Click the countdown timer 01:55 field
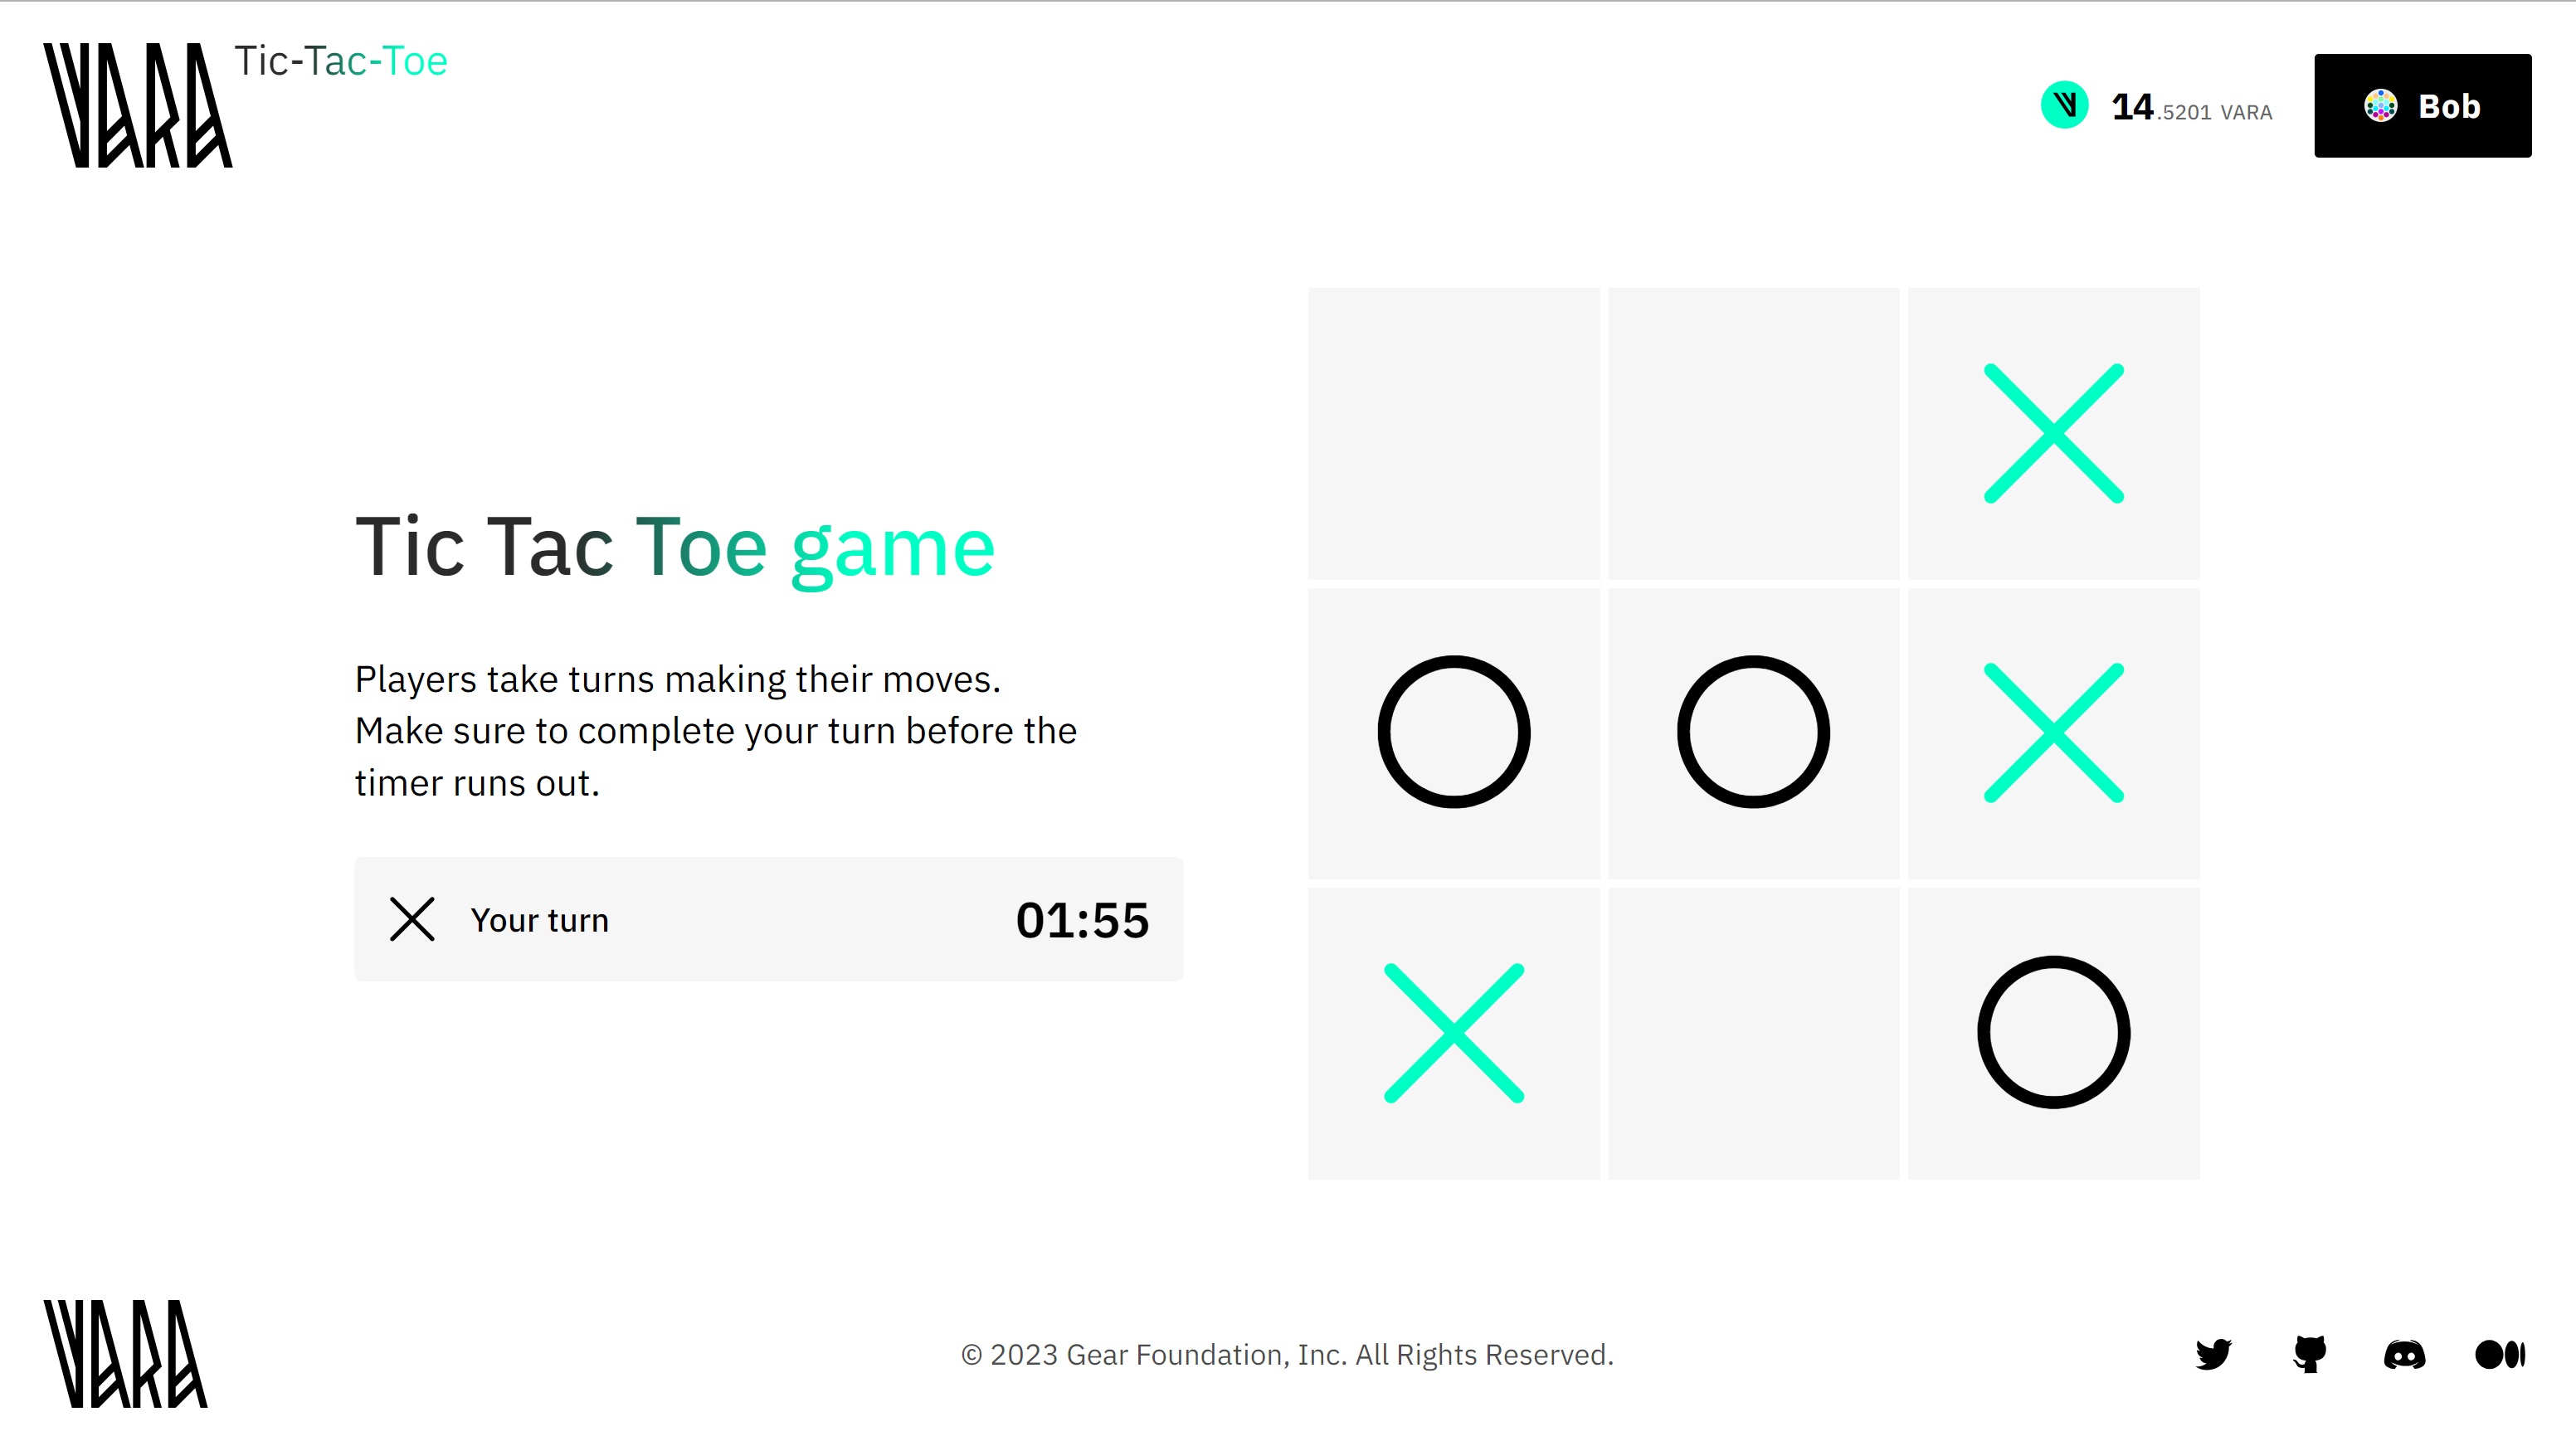The width and height of the screenshot is (2576, 1441). pyautogui.click(x=1081, y=919)
